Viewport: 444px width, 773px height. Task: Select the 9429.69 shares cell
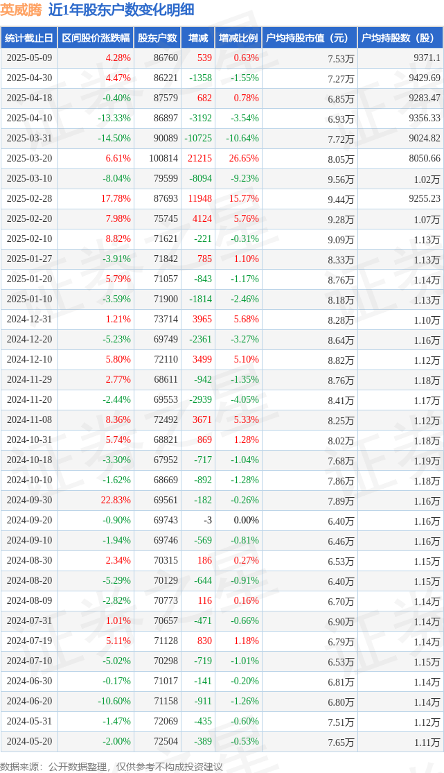(x=425, y=78)
